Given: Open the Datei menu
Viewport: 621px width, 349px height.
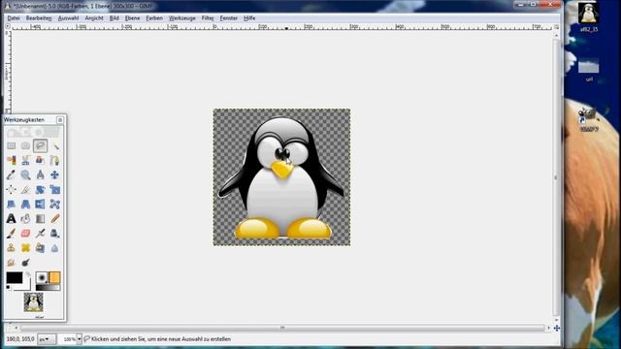Looking at the screenshot, I should pos(14,18).
